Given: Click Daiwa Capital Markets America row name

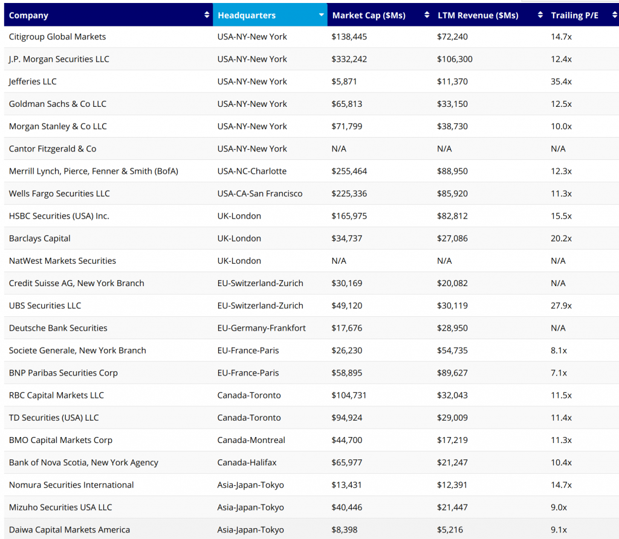Looking at the screenshot, I should (70, 529).
